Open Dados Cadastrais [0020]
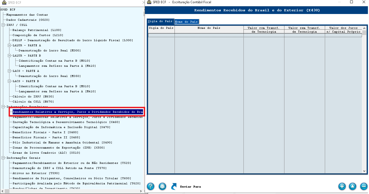 pos(28,20)
